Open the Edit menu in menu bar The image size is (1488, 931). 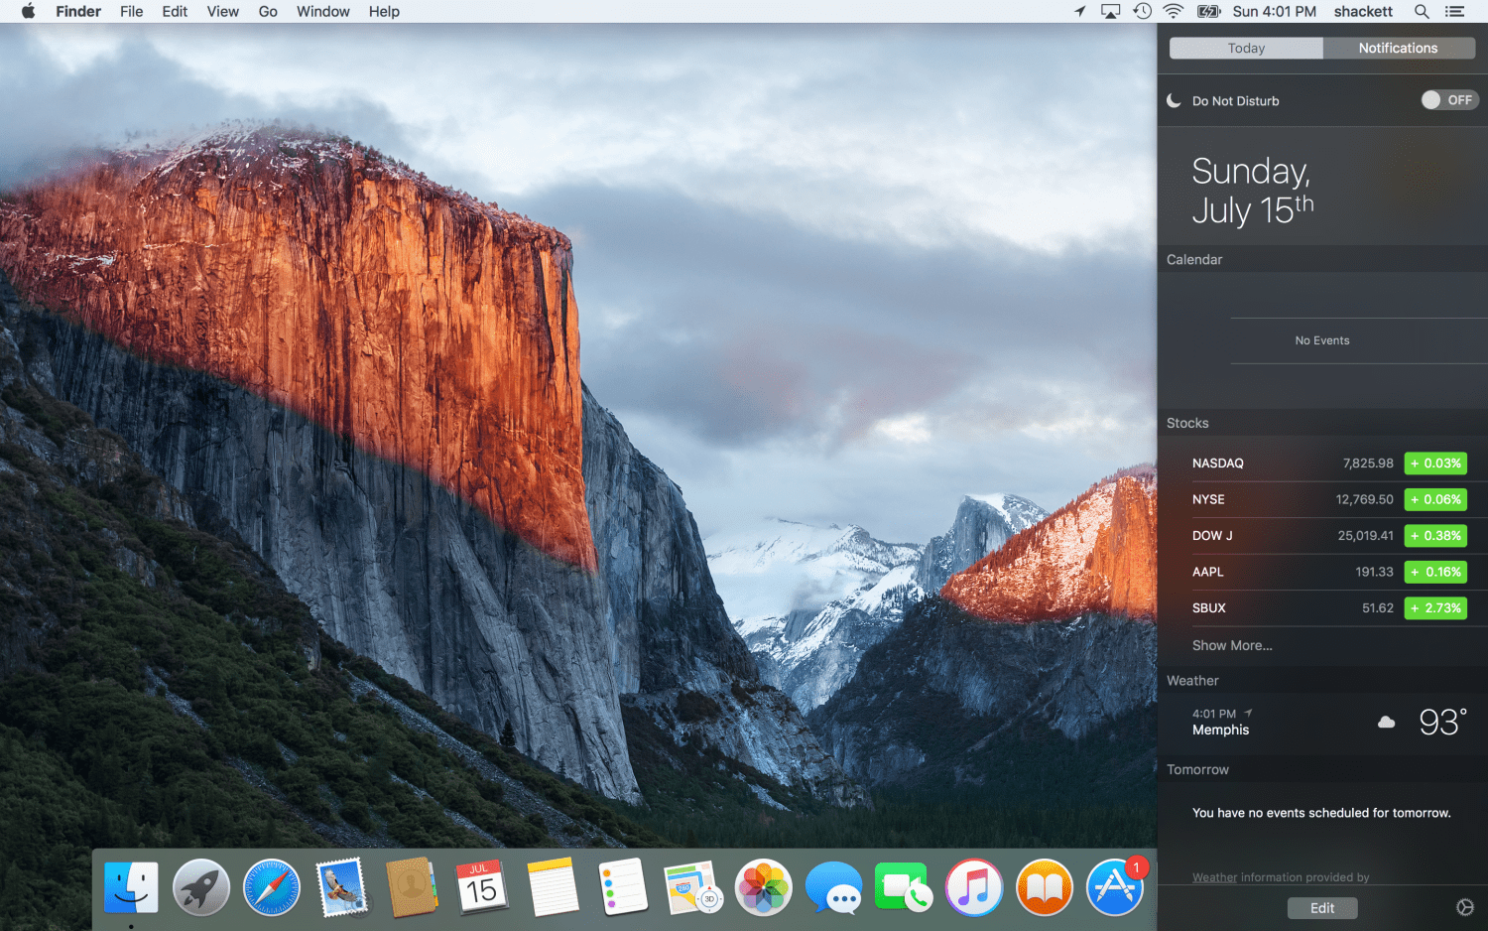(175, 11)
